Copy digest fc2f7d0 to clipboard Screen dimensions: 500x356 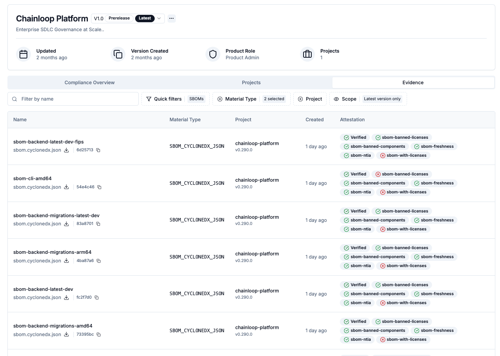point(96,298)
